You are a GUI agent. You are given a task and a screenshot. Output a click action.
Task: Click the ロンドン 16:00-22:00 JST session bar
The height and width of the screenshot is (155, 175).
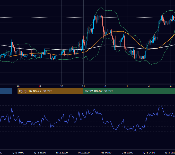click(50, 91)
